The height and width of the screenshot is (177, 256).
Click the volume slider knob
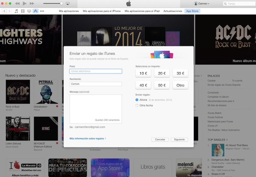point(61,3)
